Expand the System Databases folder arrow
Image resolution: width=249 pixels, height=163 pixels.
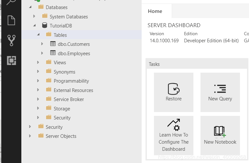pos(34,16)
